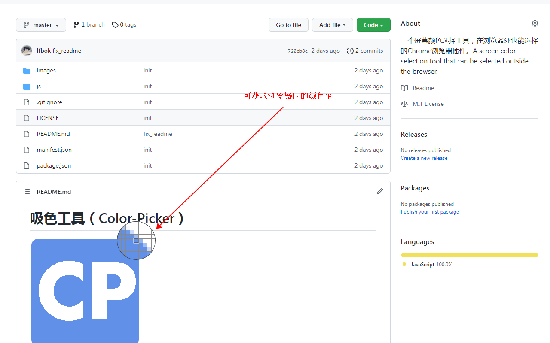Screen dimensions: 550x343
Task: Click the 2 days ago commit time in header
Action: coord(325,51)
